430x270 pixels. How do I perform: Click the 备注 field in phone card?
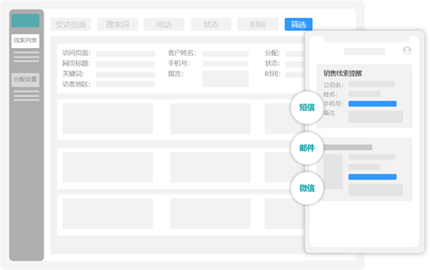point(376,117)
